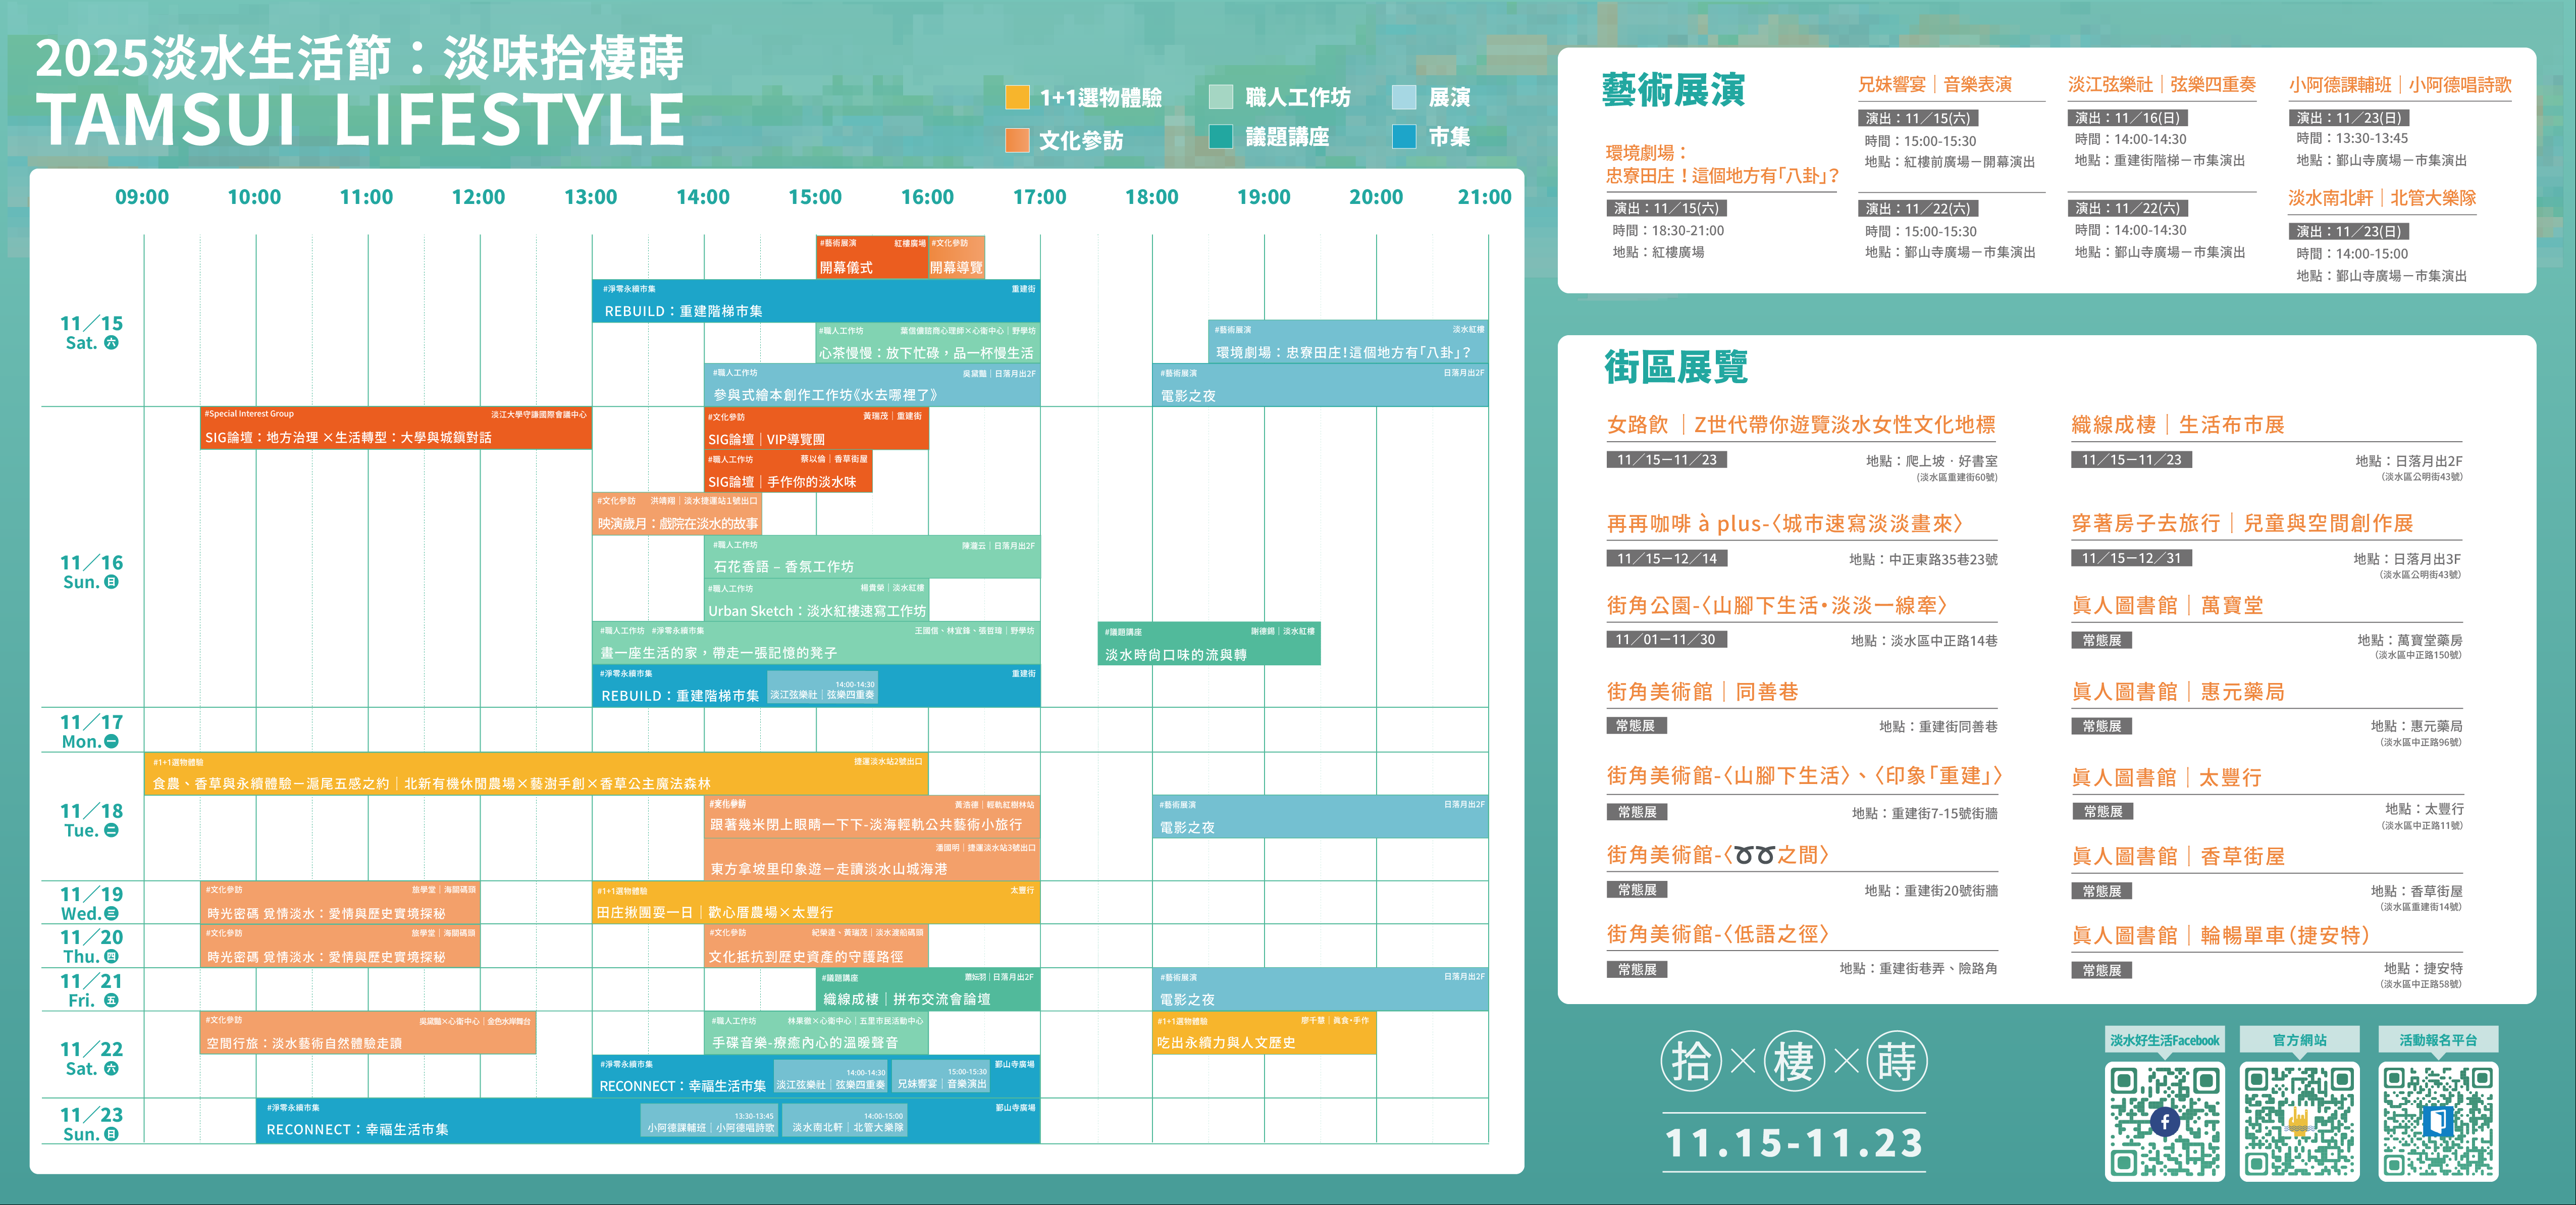Viewport: 2576px width, 1205px height.
Task: Click the 11/15 Sat. date row label
Action: [x=91, y=332]
